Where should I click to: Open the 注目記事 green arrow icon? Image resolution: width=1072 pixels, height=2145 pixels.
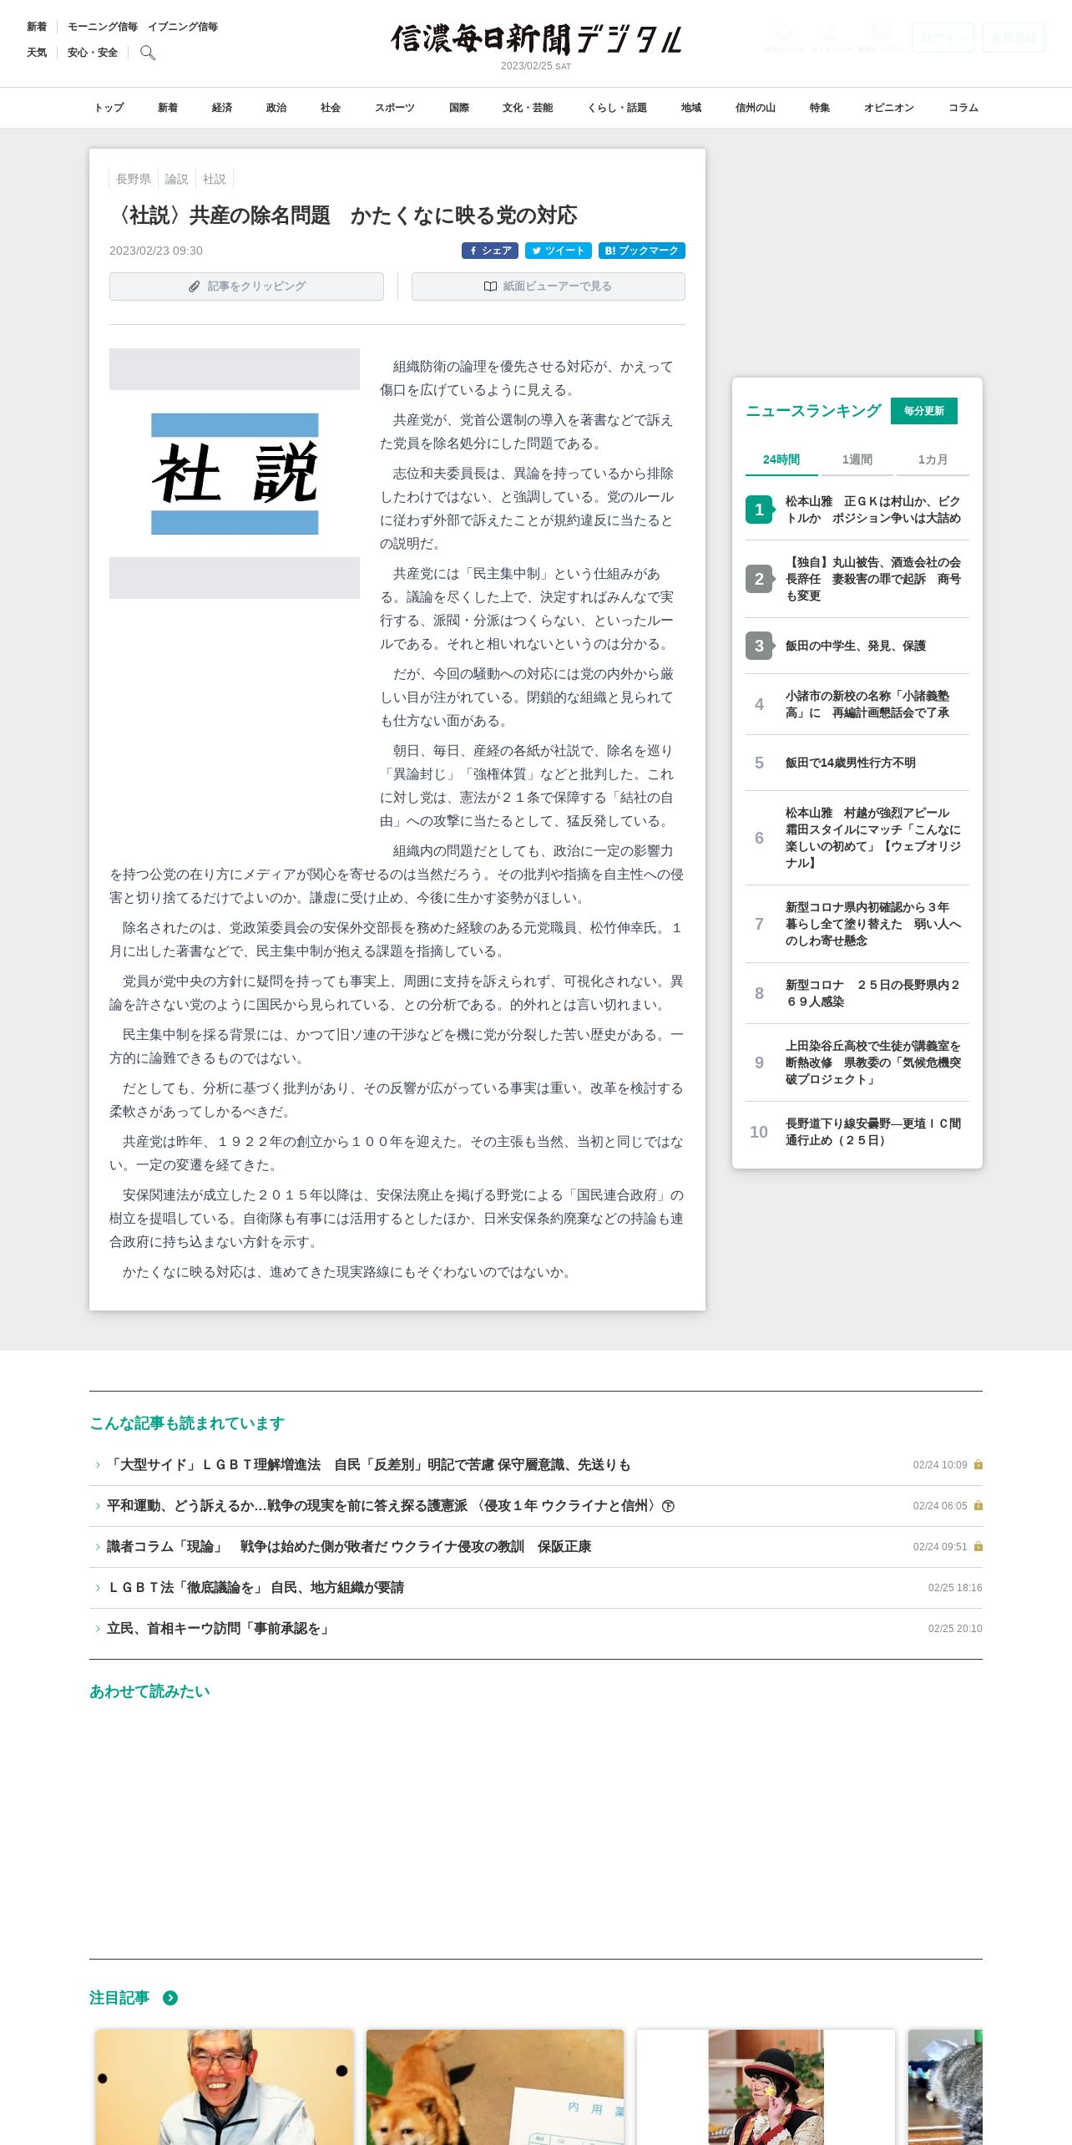pos(170,1998)
